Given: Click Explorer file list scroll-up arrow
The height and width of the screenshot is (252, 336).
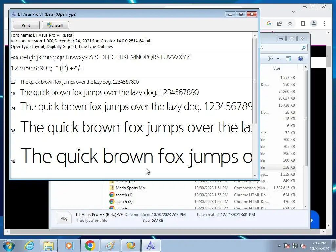Looking at the screenshot, I should coord(305,67).
